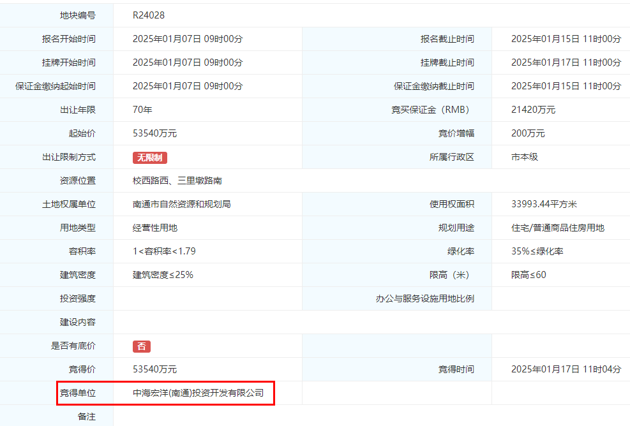
Task: Select the parcel number value R24028
Action: (148, 15)
